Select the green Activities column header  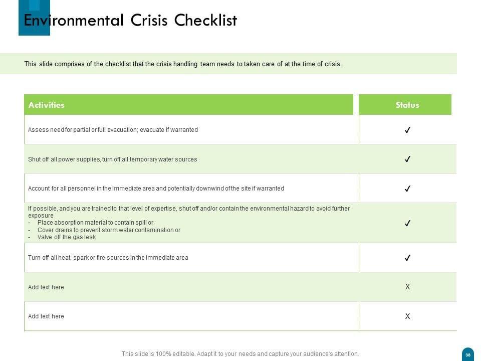(x=188, y=105)
